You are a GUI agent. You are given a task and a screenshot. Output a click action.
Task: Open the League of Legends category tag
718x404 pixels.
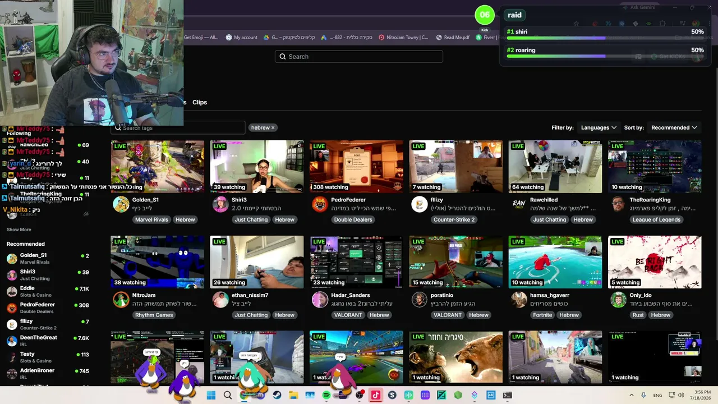[x=656, y=219]
